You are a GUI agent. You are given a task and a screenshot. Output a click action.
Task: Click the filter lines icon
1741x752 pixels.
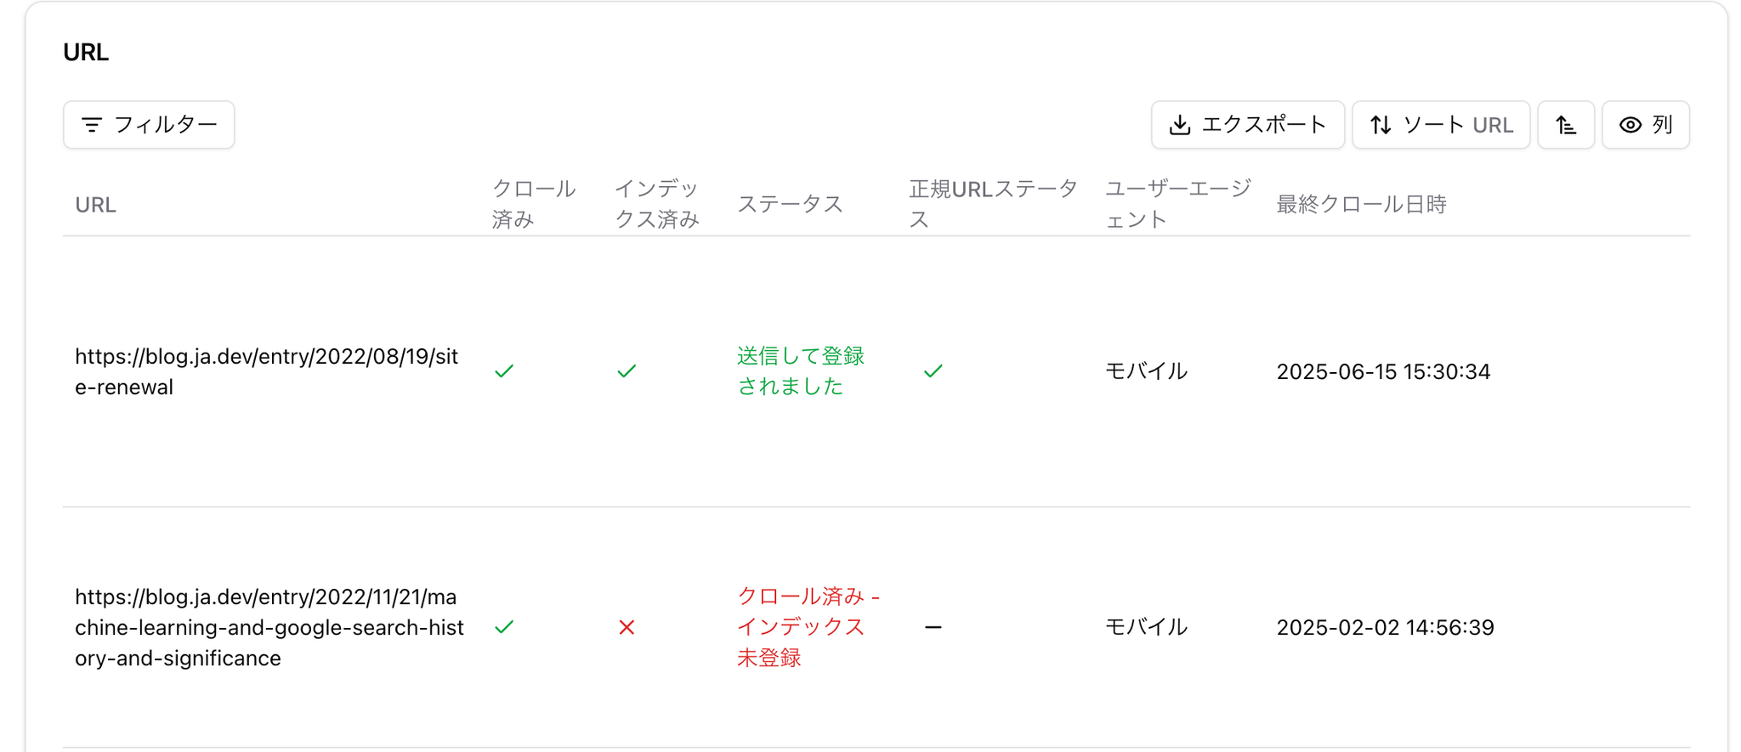(x=92, y=125)
